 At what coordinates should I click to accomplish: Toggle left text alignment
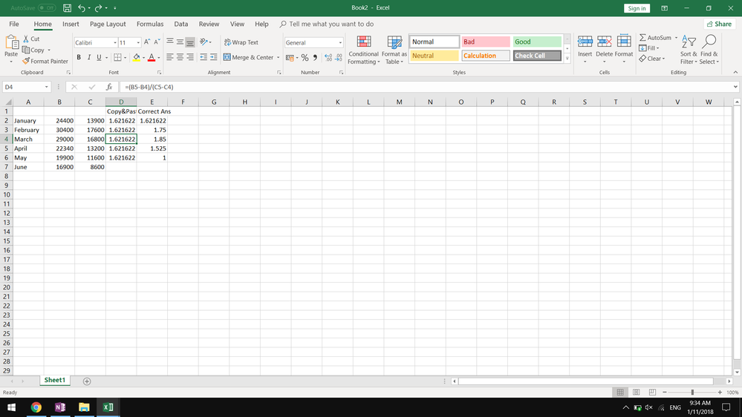[x=170, y=57]
